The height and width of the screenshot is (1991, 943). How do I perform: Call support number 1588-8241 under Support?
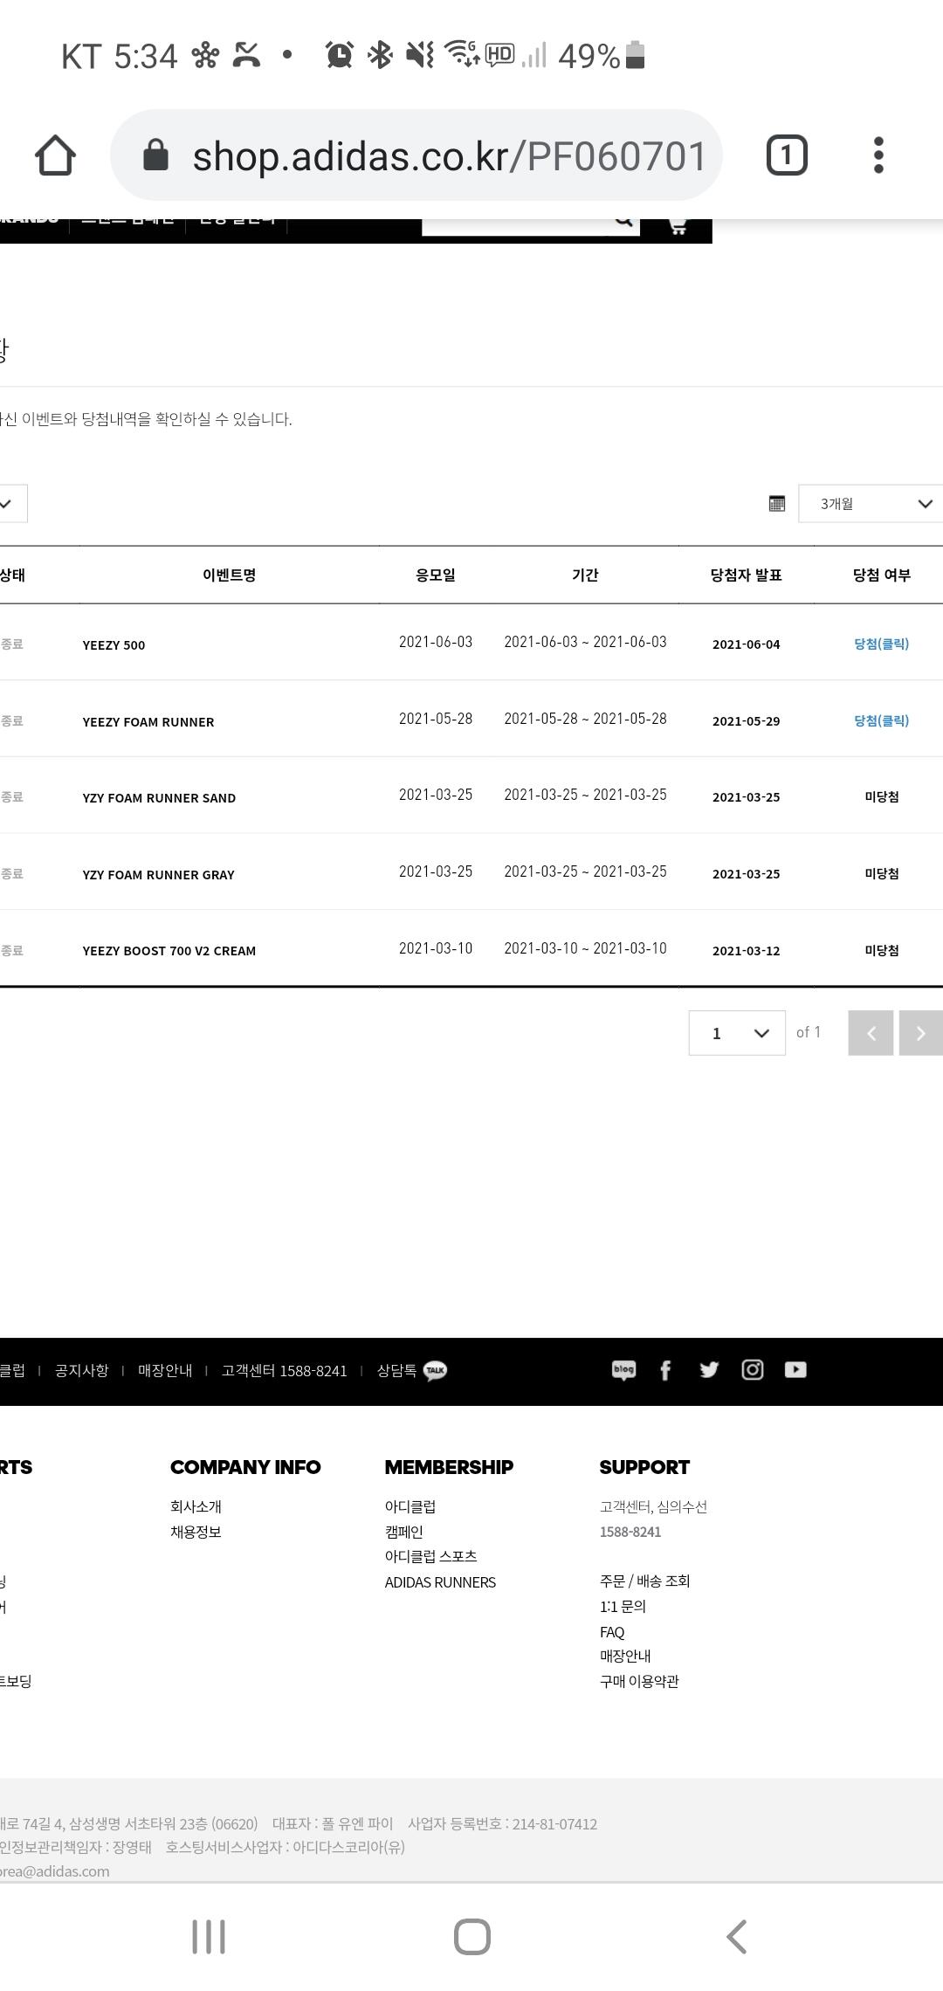(630, 1532)
